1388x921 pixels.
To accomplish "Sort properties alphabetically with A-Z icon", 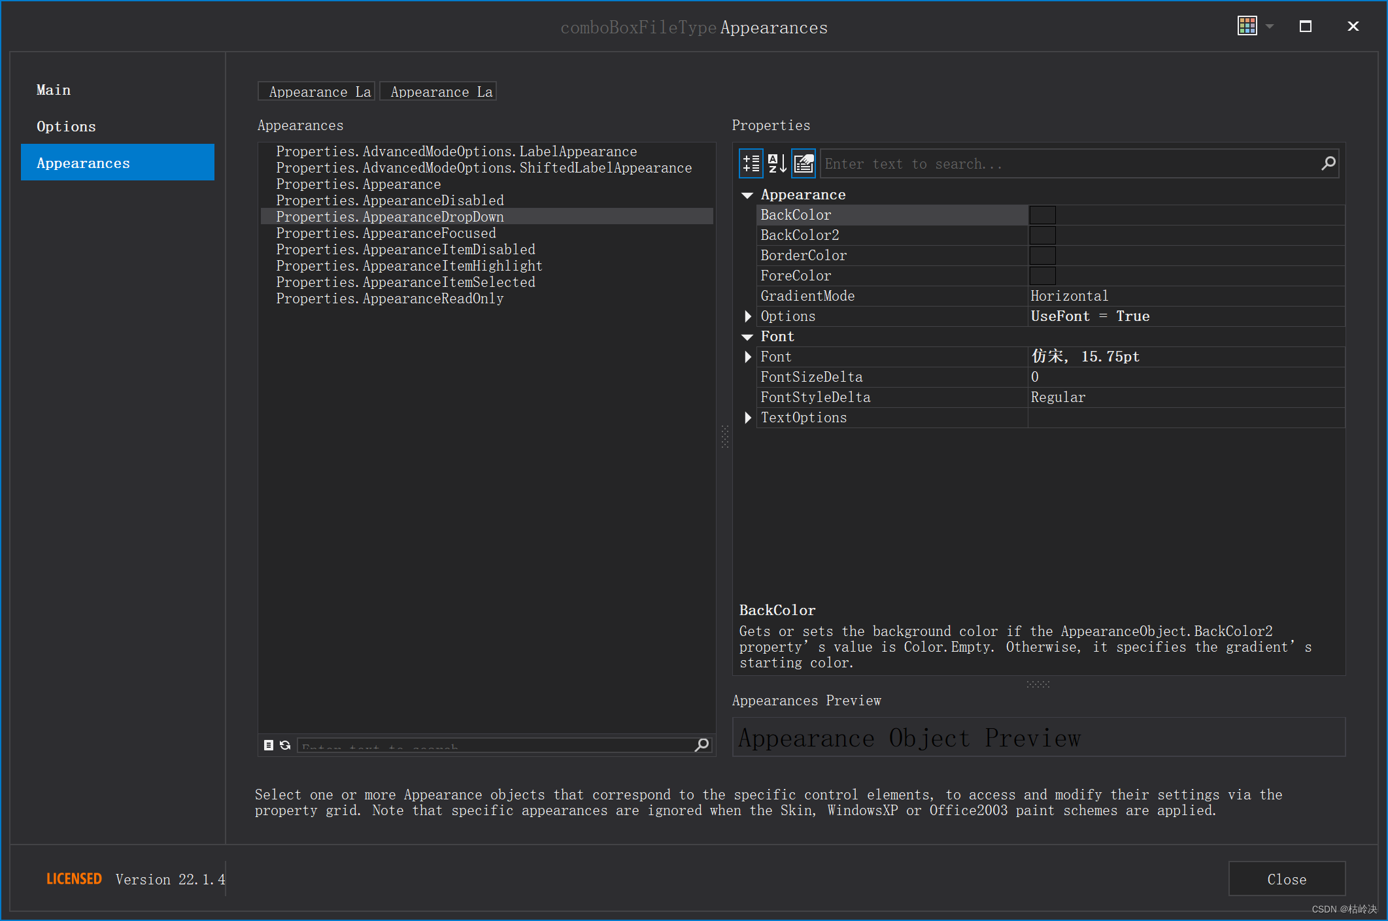I will click(x=777, y=163).
